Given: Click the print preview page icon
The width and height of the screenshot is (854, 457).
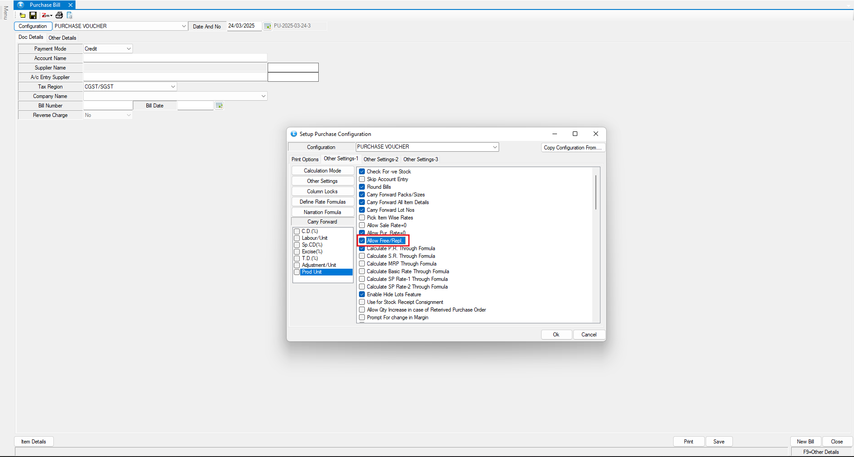Looking at the screenshot, I should point(70,15).
